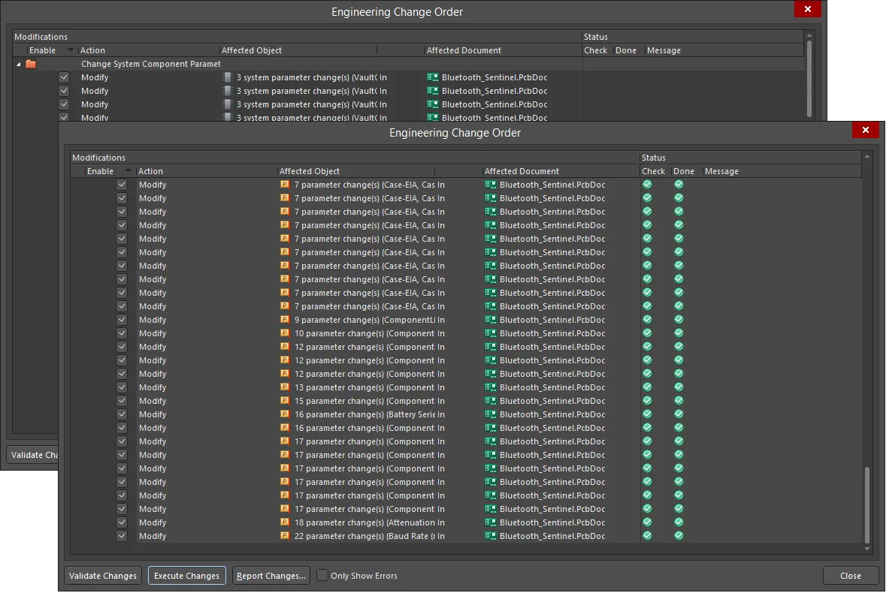Click parameter icon on Battery Serie row

pyautogui.click(x=285, y=414)
